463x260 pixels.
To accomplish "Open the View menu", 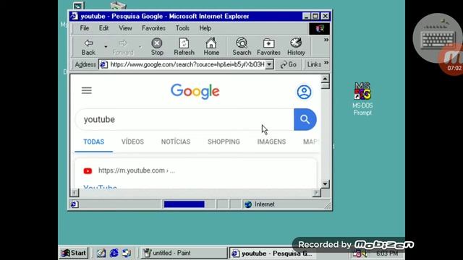I will [x=125, y=28].
